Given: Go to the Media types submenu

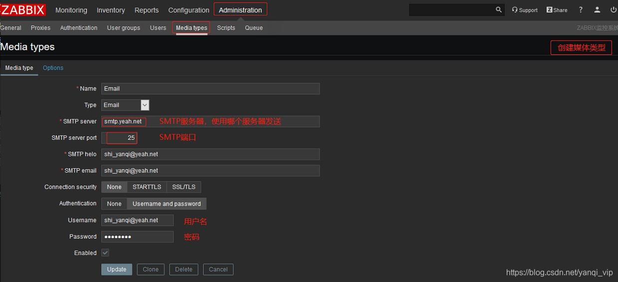Looking at the screenshot, I should [x=192, y=28].
